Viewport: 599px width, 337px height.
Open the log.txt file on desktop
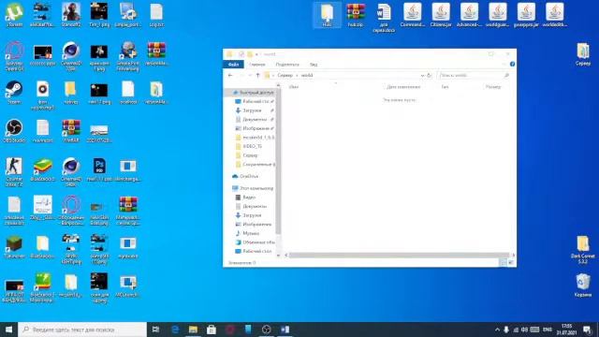156,15
